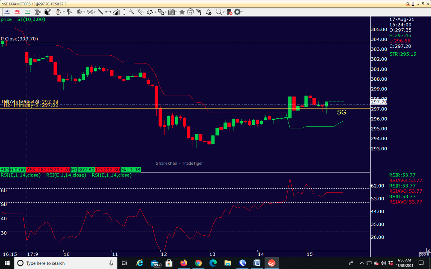Open Task View from taskbar
431x269 pixels.
click(125, 263)
